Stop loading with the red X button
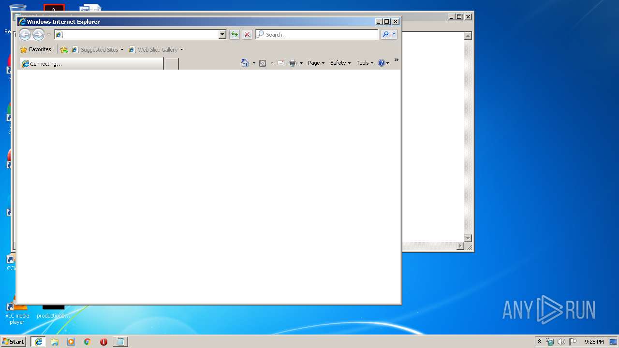This screenshot has height=348, width=619. (x=247, y=34)
